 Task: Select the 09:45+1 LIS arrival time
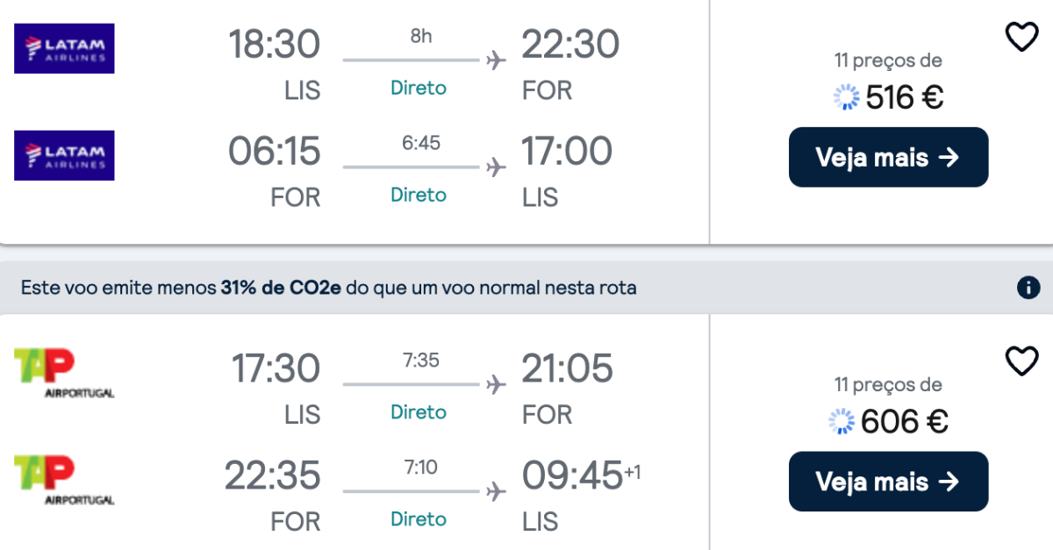(x=581, y=475)
